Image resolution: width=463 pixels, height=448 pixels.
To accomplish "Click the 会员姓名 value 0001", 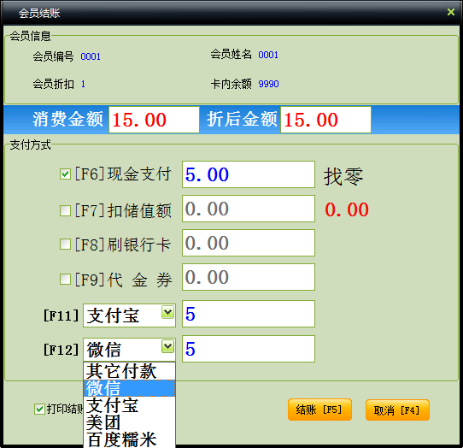I will pyautogui.click(x=268, y=55).
